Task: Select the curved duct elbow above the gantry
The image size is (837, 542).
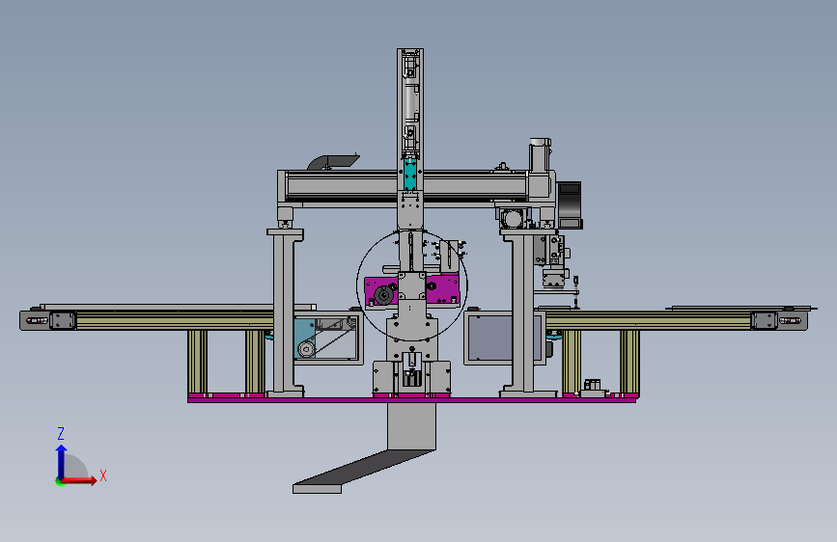Action: [332, 162]
